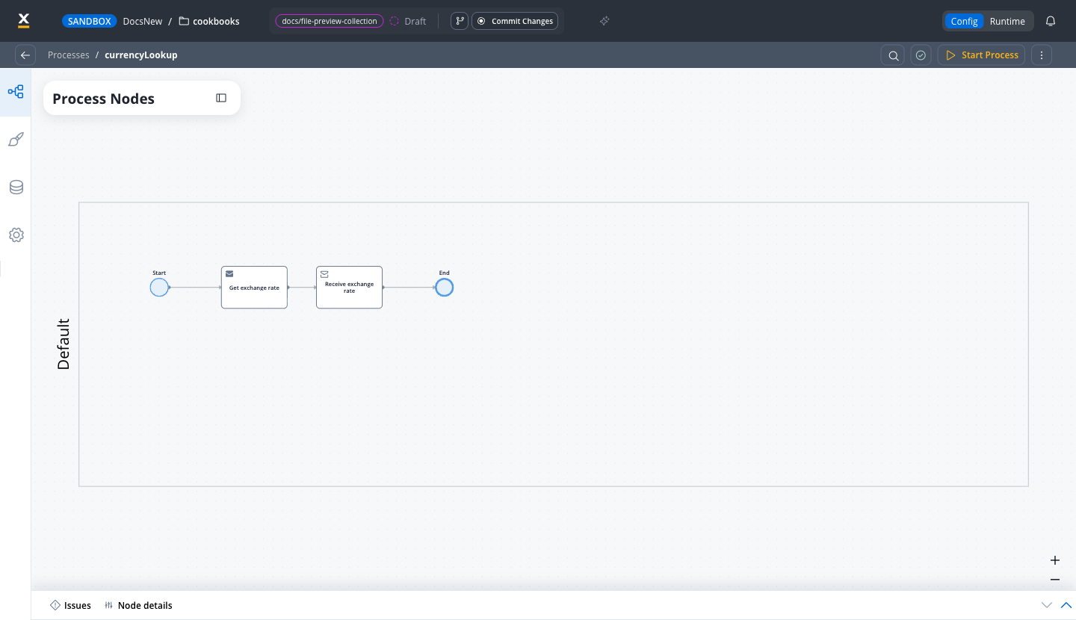
Task: Collapse the Process Nodes panel icon
Action: pyautogui.click(x=221, y=98)
